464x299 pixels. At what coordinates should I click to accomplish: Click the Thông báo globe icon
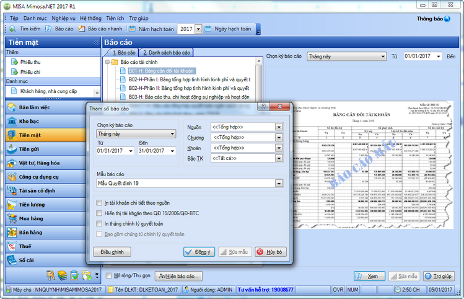(x=447, y=19)
